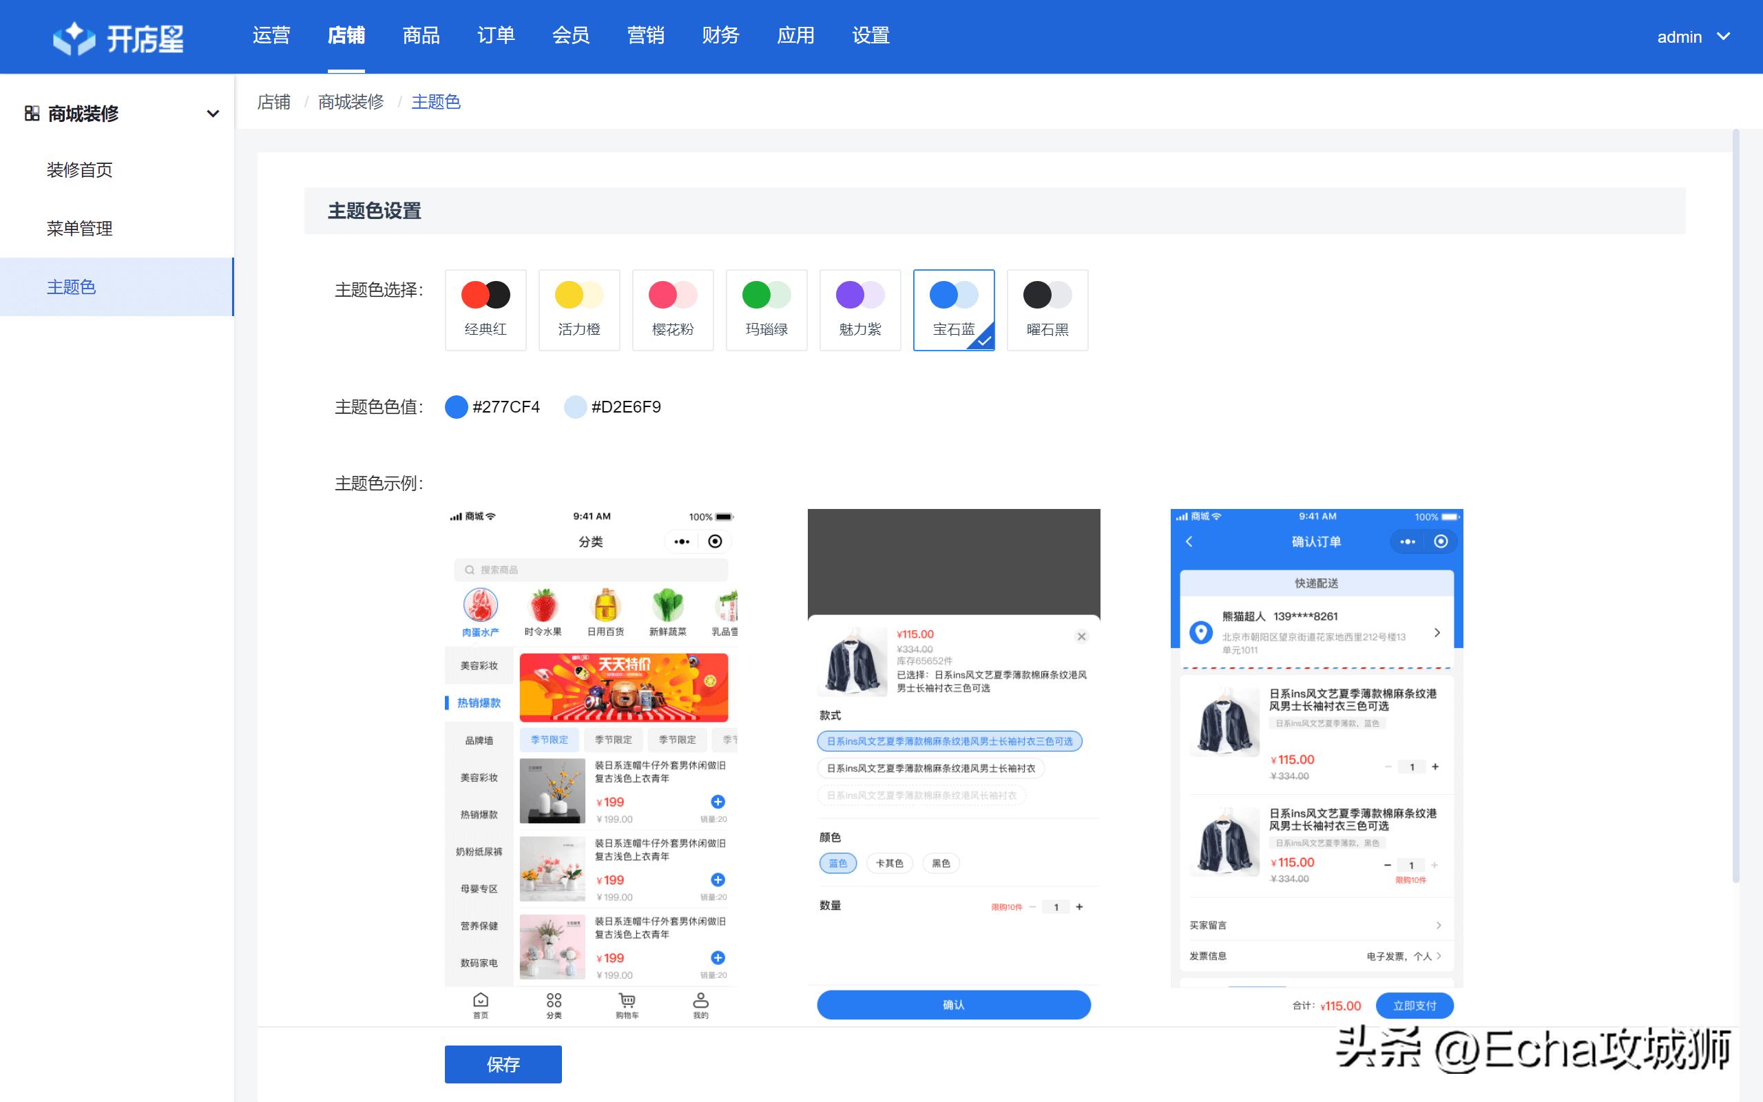This screenshot has height=1102, width=1763.
Task: Click the location pin icon in the order preview
Action: [1202, 633]
